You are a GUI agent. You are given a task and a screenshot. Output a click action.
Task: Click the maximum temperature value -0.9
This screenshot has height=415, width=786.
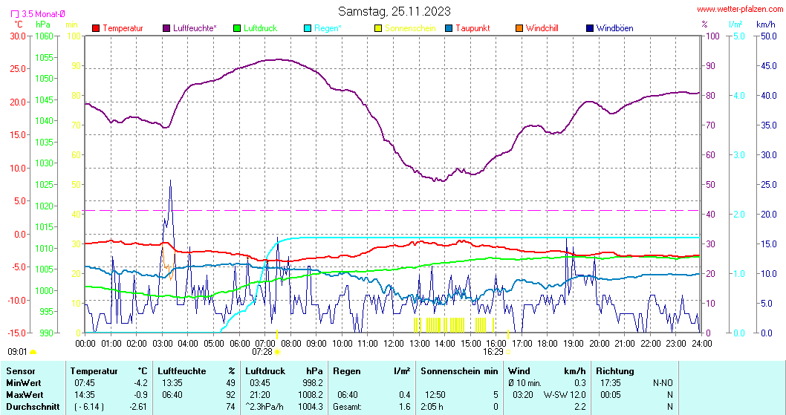click(x=140, y=395)
